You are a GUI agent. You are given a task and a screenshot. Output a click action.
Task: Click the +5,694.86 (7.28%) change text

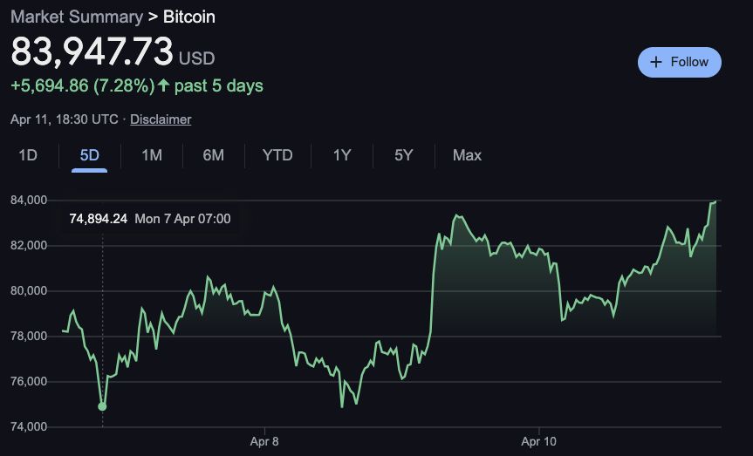pyautogui.click(x=82, y=85)
